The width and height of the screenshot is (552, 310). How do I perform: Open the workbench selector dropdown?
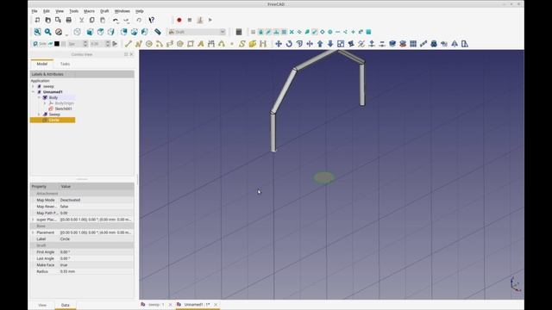[x=197, y=32]
